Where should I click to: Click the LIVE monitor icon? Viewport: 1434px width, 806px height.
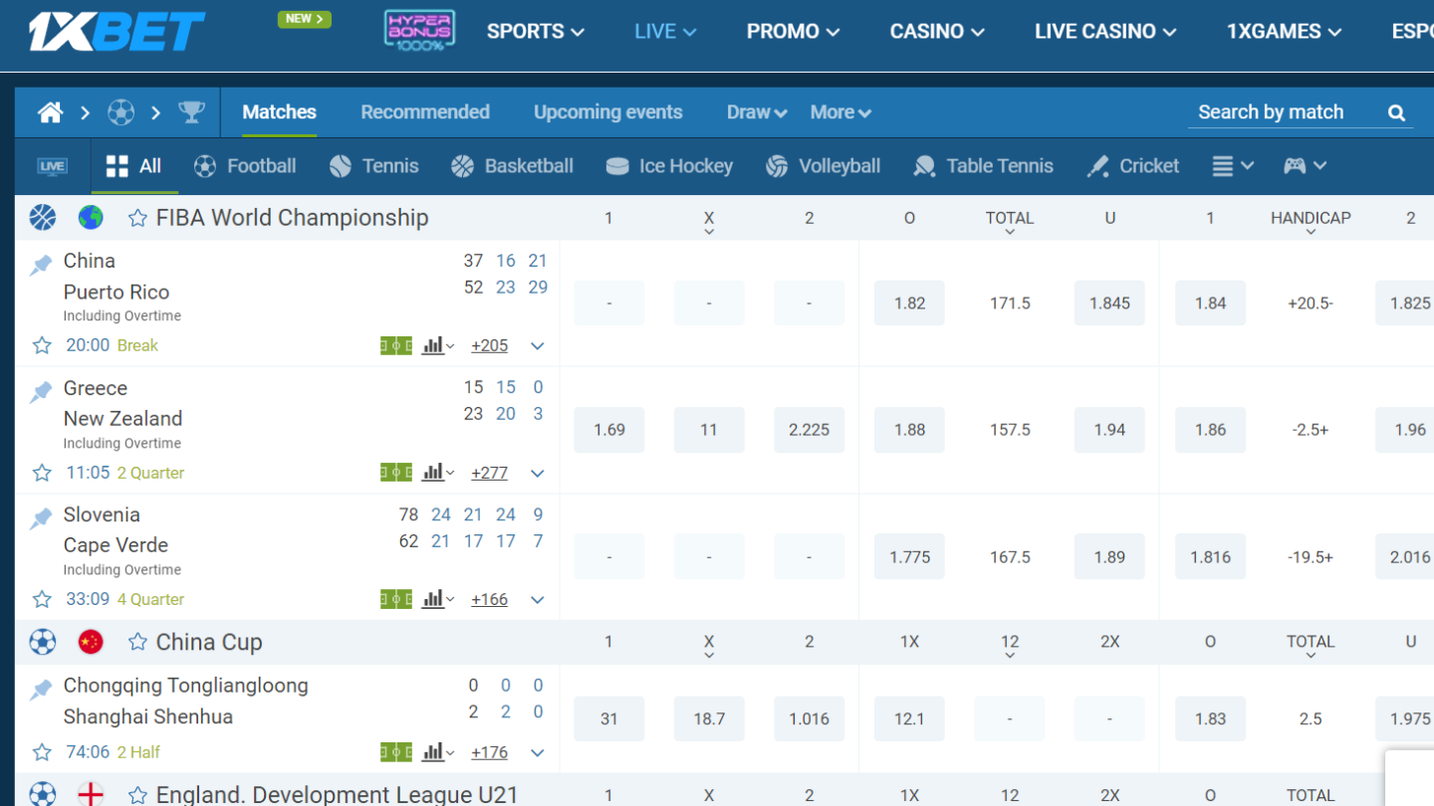[53, 166]
